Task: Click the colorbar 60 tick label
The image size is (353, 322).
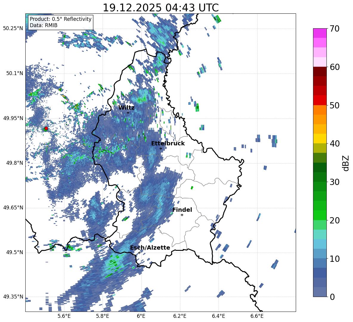Action: (x=335, y=67)
